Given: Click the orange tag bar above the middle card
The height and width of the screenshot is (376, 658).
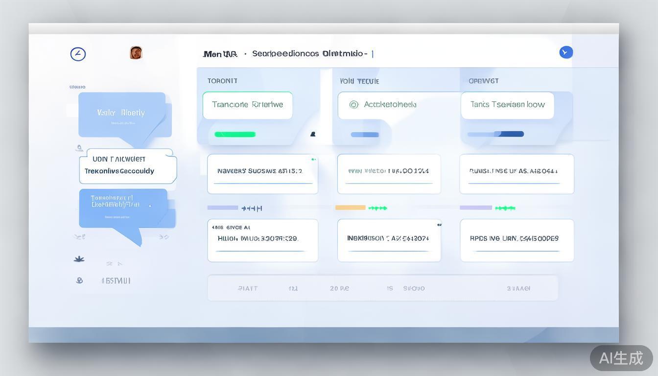Looking at the screenshot, I should point(350,208).
